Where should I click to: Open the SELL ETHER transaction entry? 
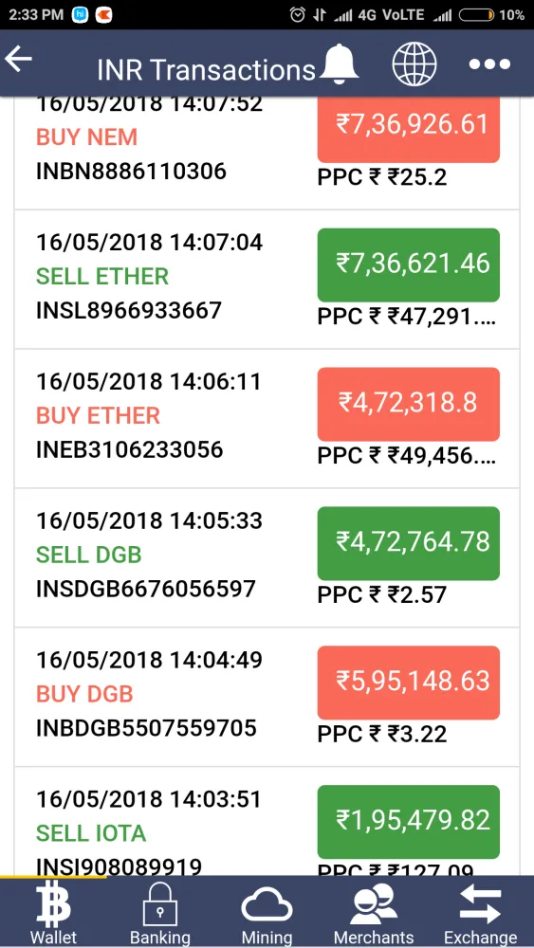(267, 280)
